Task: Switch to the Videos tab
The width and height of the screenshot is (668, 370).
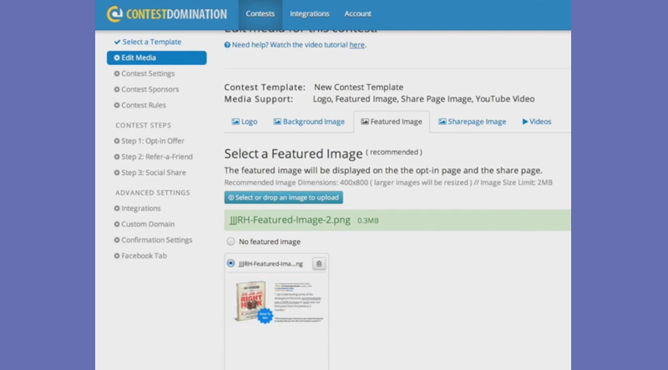Action: 537,122
